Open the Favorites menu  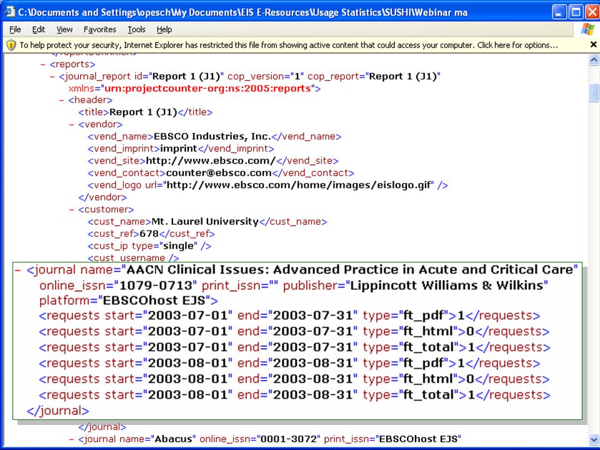100,29
